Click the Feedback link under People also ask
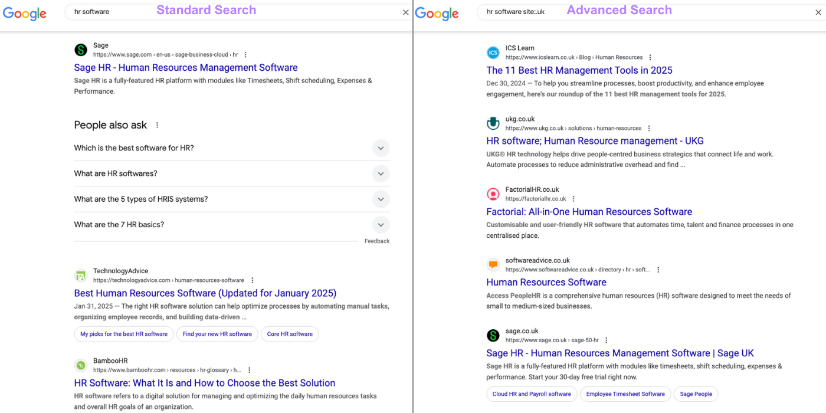This screenshot has height=413, width=826. [x=377, y=241]
